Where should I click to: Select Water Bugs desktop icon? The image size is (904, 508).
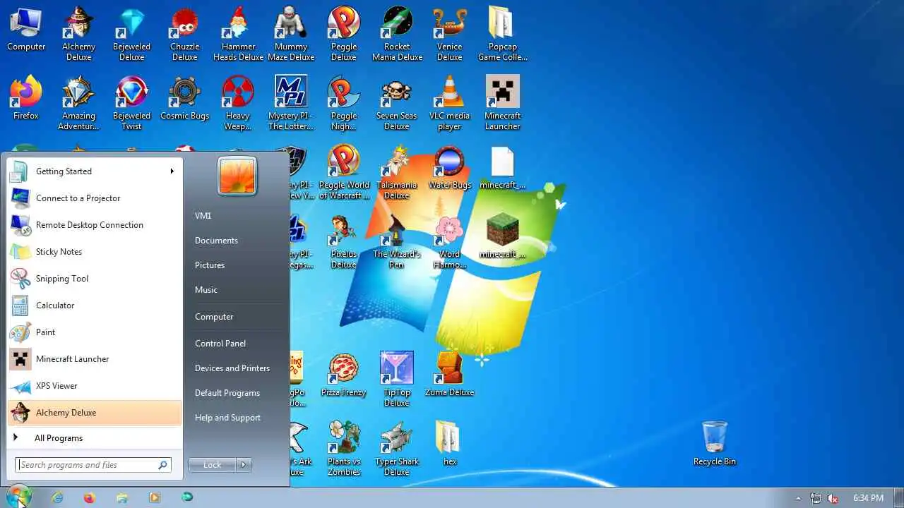pyautogui.click(x=449, y=167)
